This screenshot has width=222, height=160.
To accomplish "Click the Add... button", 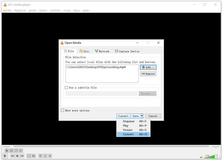I will point(148,67).
